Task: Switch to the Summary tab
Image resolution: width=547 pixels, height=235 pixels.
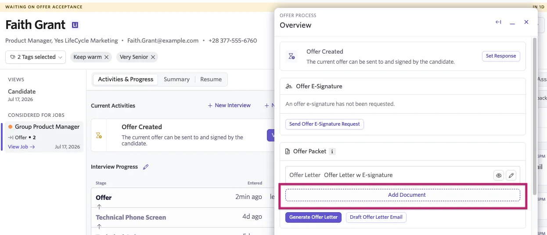Action: pyautogui.click(x=176, y=80)
